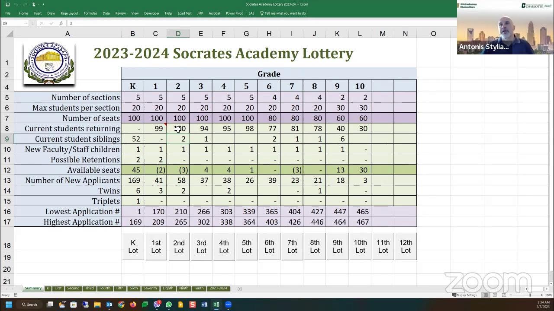Image resolution: width=554 pixels, height=311 pixels.
Task: Click the 7th Lot button
Action: point(292,247)
